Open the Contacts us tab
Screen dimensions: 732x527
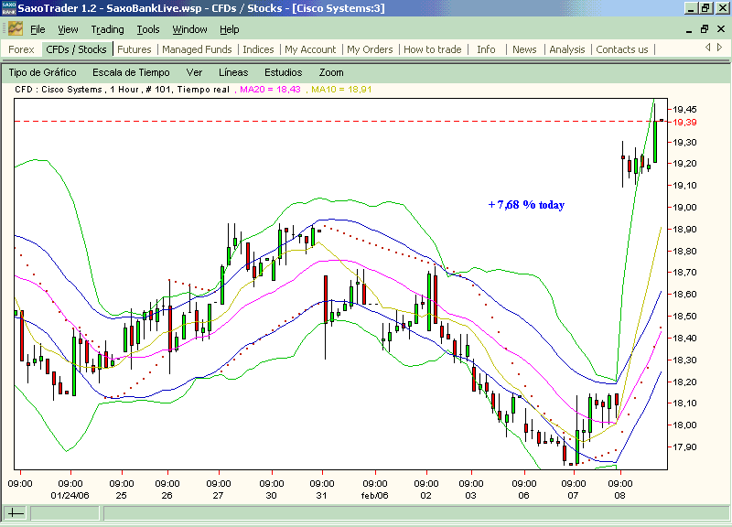[622, 49]
